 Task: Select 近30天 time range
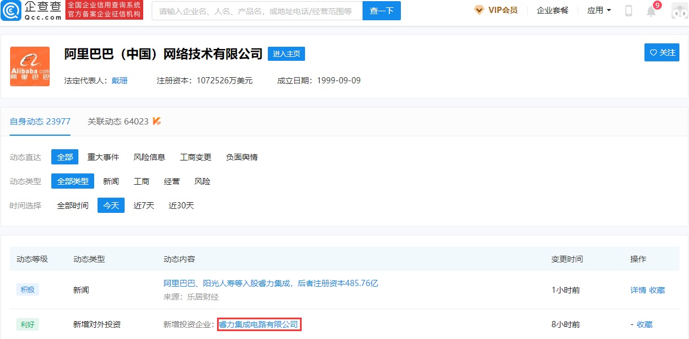pyautogui.click(x=181, y=206)
